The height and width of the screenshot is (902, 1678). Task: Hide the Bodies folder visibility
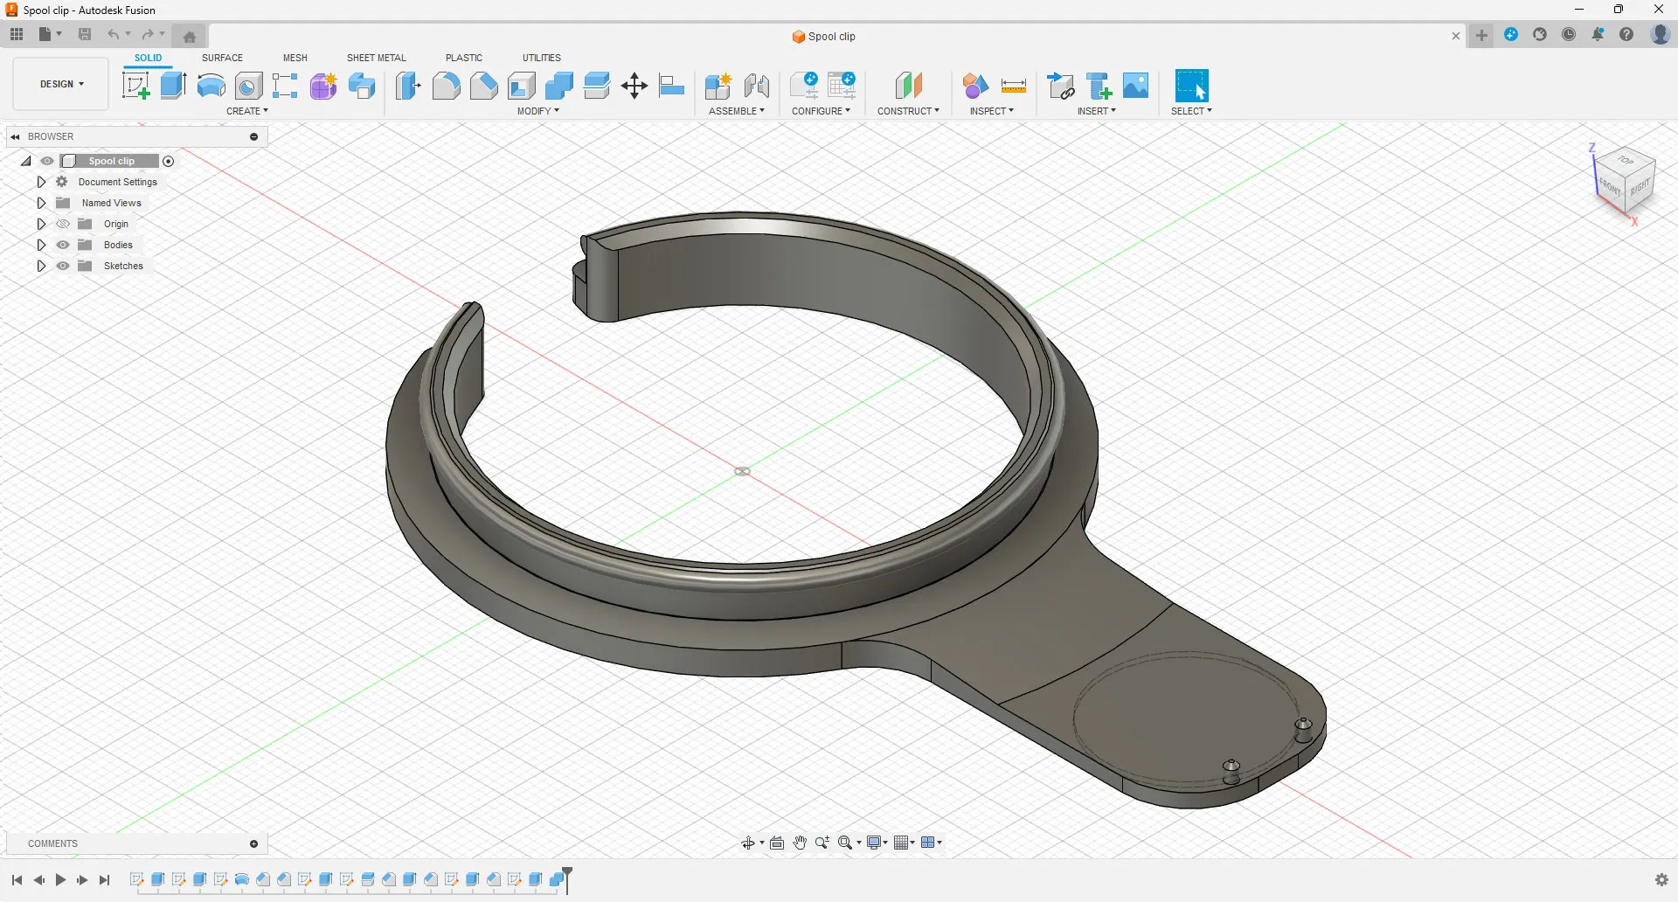click(62, 245)
